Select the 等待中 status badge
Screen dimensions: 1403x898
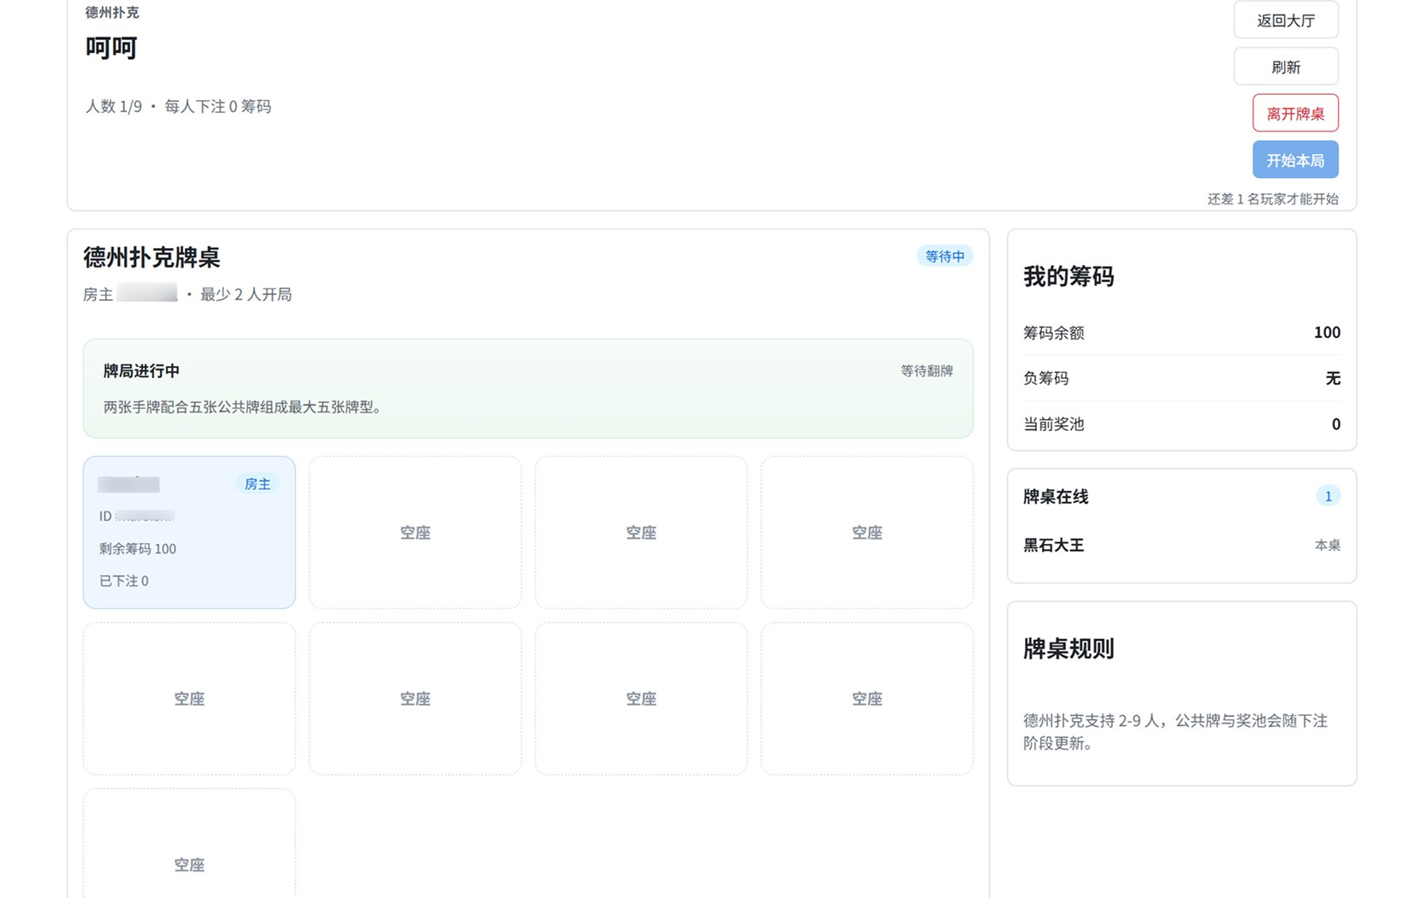pyautogui.click(x=944, y=256)
